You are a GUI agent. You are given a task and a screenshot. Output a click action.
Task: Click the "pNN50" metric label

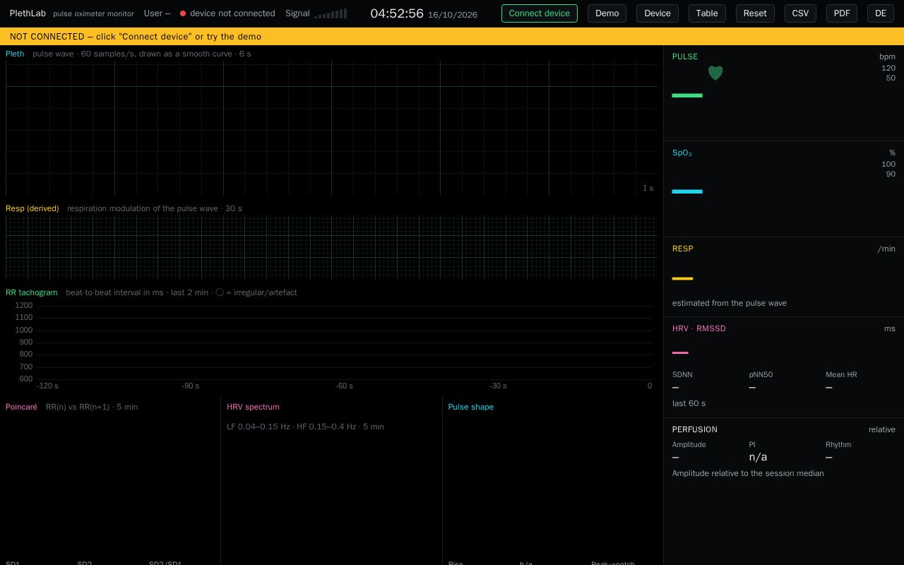pos(761,375)
